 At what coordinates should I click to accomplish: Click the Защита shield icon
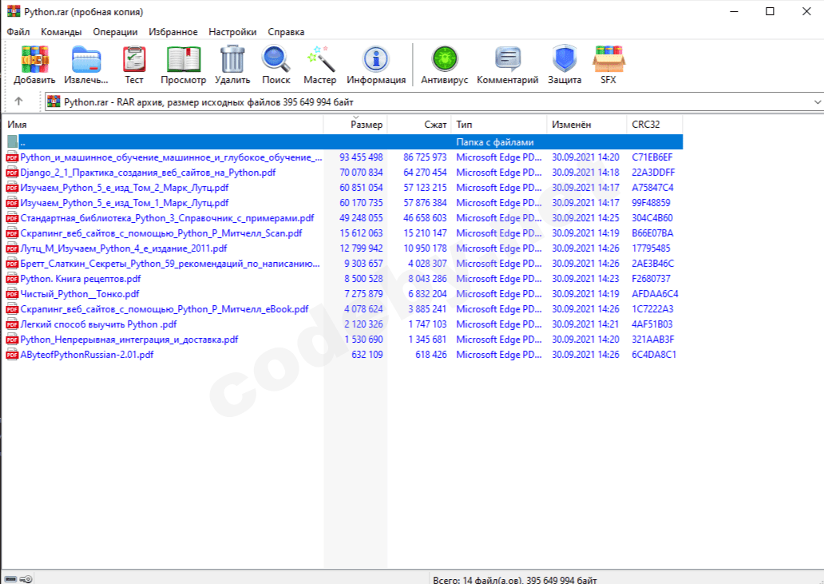click(x=565, y=60)
